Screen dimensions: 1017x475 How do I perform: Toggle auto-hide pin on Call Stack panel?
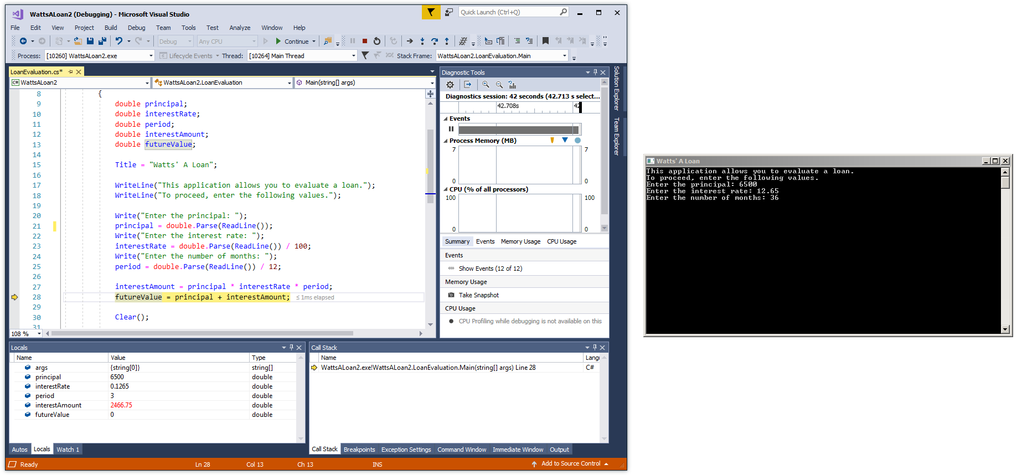595,347
